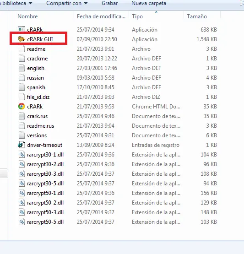Image resolution: width=244 pixels, height=254 pixels.
Task: Click the readme.rus text document icon
Action: [22, 126]
